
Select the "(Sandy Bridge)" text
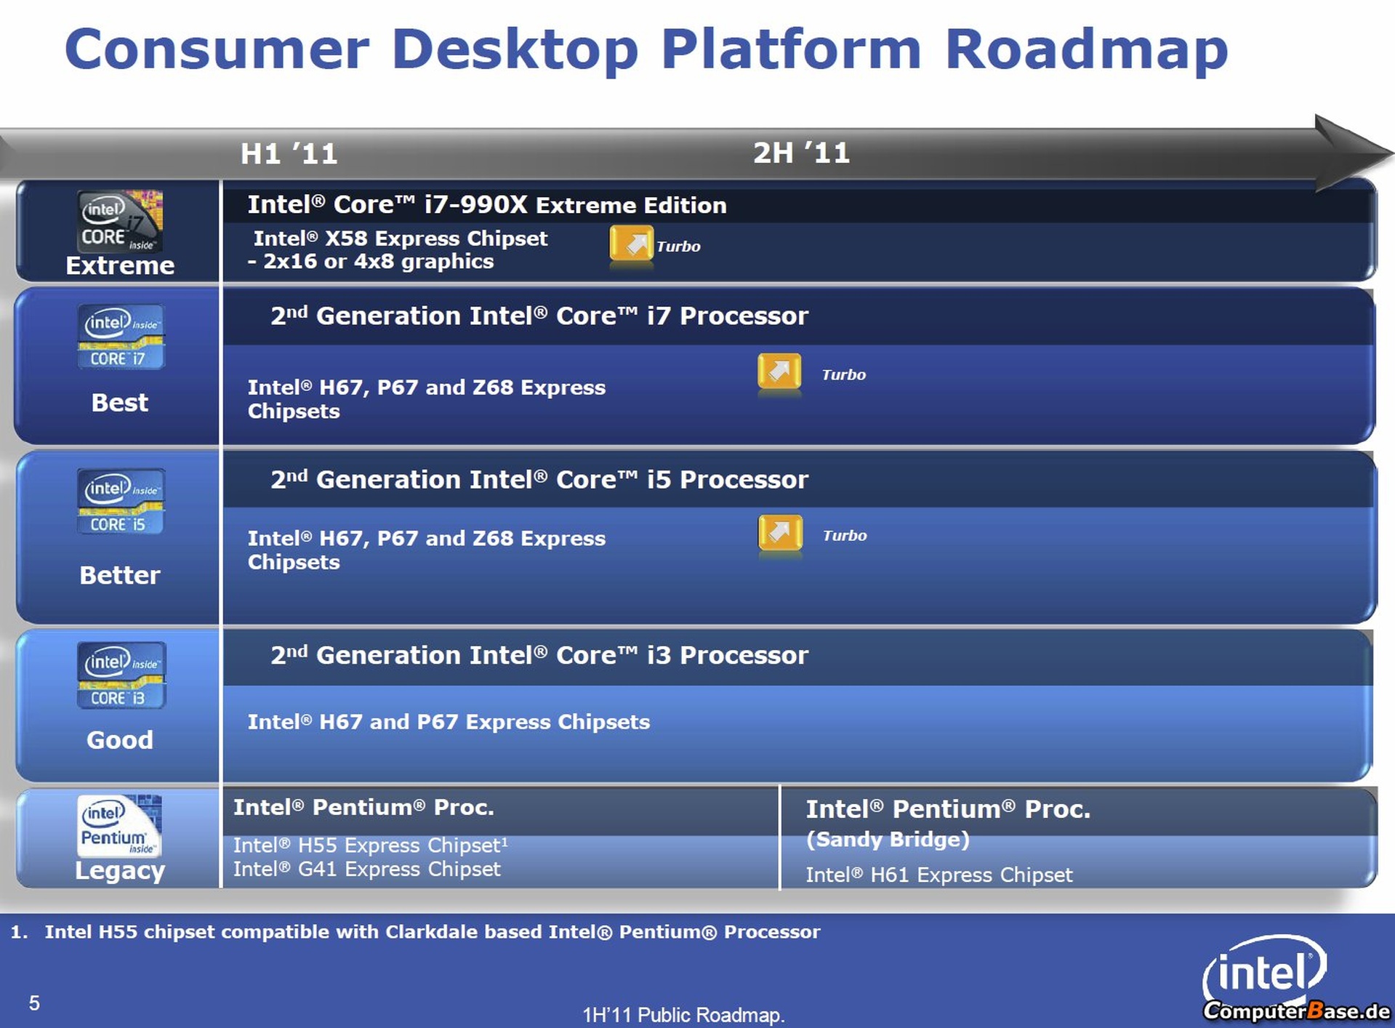(888, 840)
